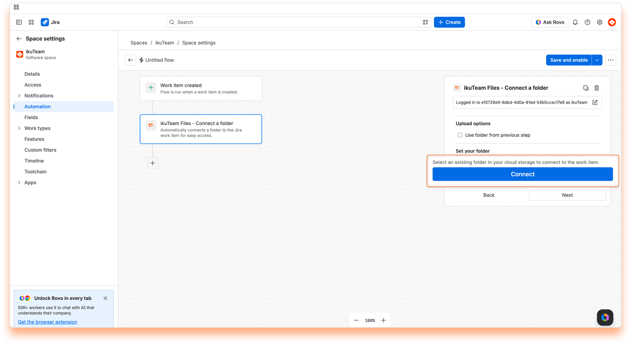Open Ask Rovo
This screenshot has height=344, width=631.
click(x=549, y=22)
